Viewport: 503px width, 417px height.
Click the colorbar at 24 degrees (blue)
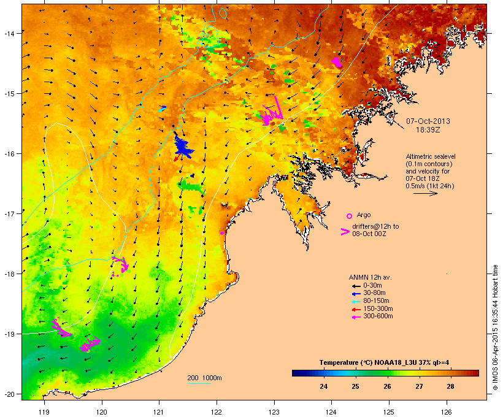(x=323, y=373)
